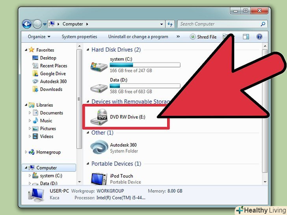Image resolution: width=287 pixels, height=215 pixels.
Task: Select Autodesk 360 system folder icon
Action: pos(99,147)
